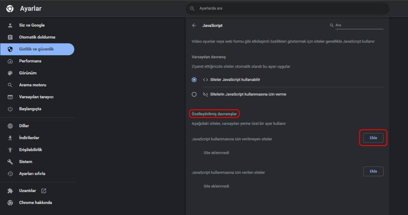This screenshot has height=215, width=408.
Task: Click the shield icon for Gizlilik ve güvenlik
Action: coord(10,49)
